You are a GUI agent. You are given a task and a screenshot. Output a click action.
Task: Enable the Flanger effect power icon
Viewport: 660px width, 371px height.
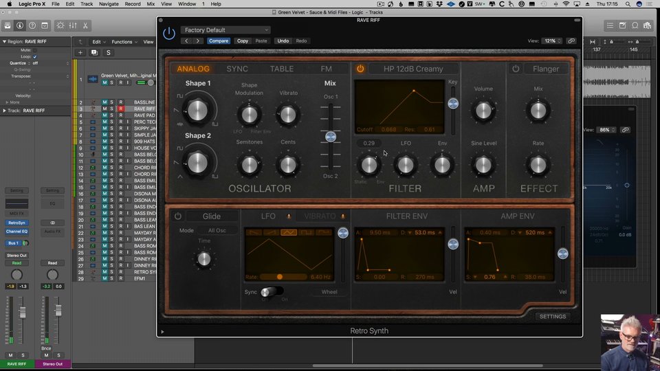pyautogui.click(x=516, y=69)
